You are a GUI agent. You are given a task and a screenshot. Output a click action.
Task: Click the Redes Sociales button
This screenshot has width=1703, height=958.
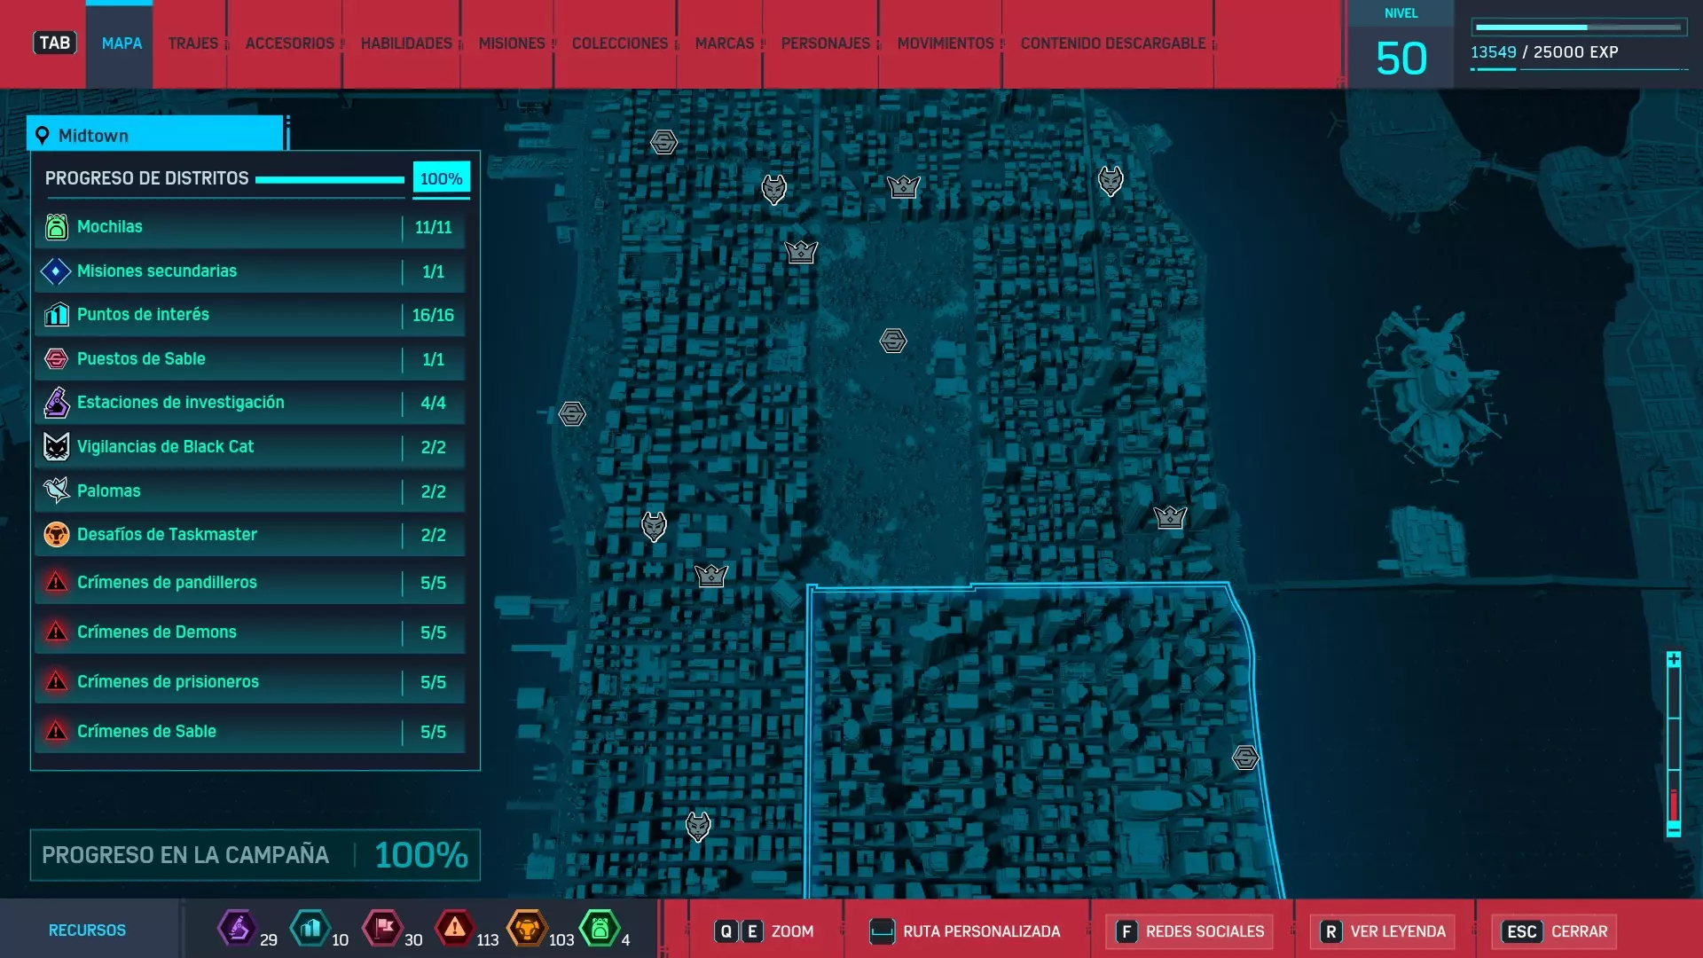[x=1190, y=931]
